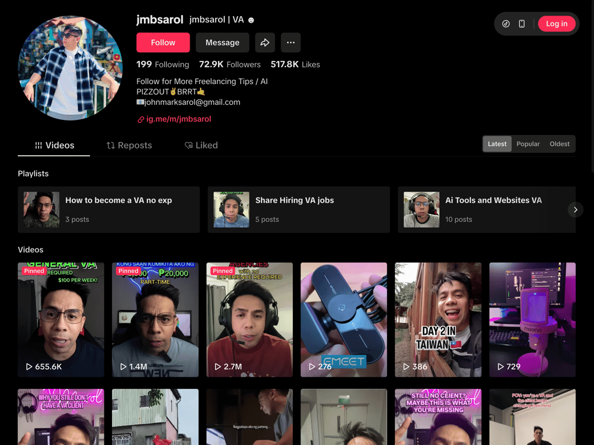Click the '3 posts' playlist count

click(77, 220)
